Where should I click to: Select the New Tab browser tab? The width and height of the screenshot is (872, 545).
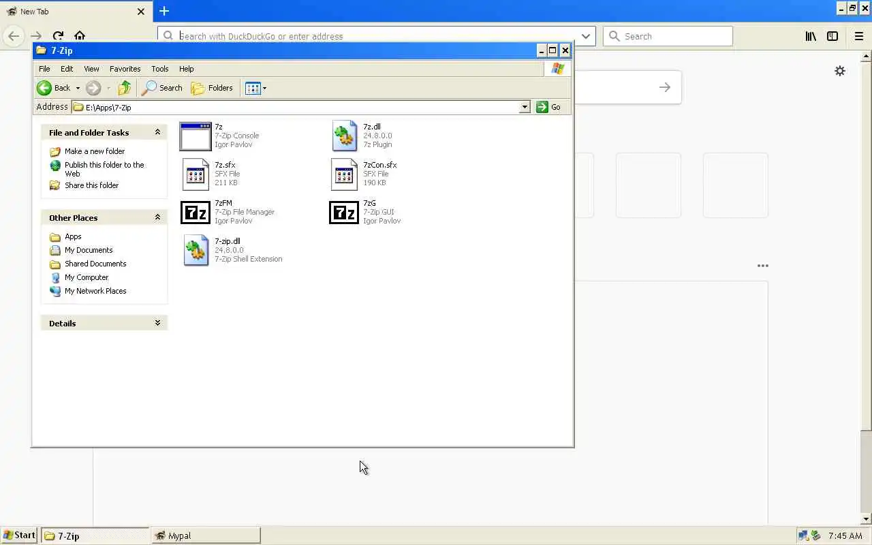[75, 12]
